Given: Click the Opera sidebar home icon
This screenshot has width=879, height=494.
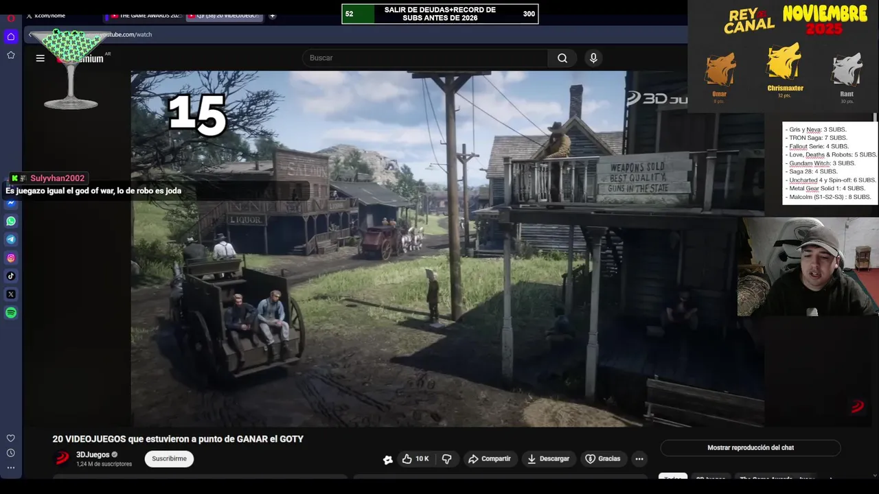Looking at the screenshot, I should pyautogui.click(x=11, y=36).
